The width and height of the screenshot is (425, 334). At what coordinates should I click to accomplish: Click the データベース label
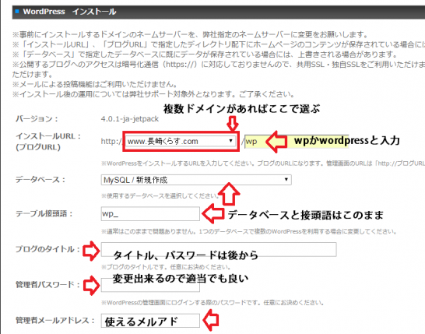(40, 180)
